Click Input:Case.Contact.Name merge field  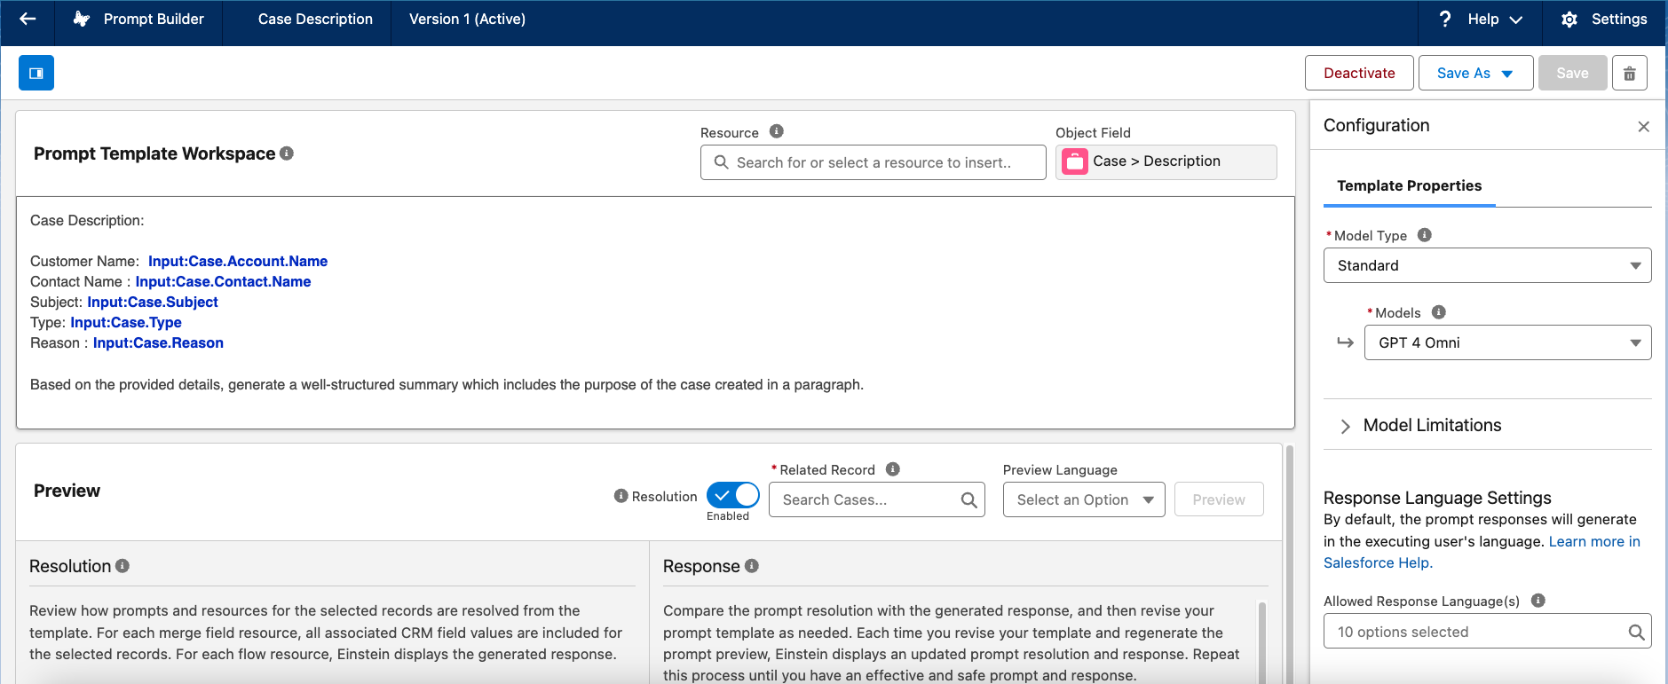(x=223, y=281)
